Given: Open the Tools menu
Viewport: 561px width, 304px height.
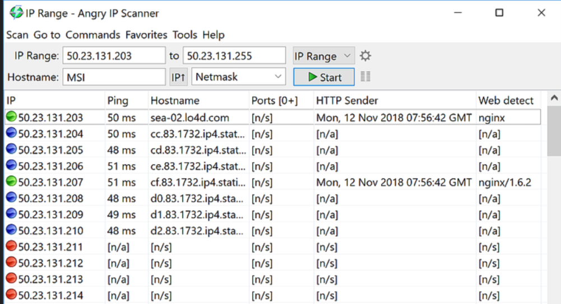Looking at the screenshot, I should coord(184,35).
